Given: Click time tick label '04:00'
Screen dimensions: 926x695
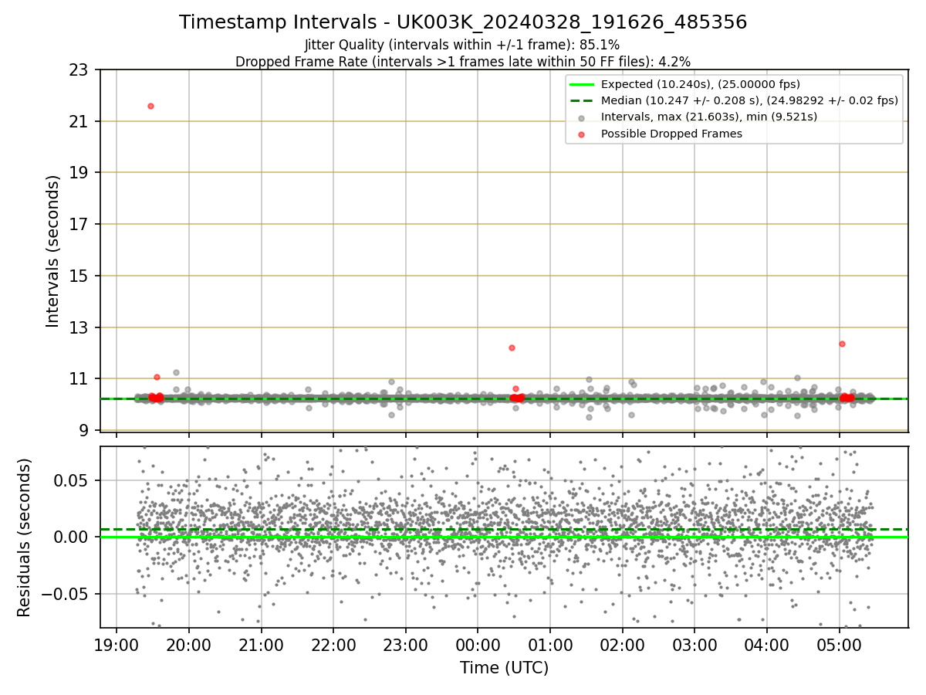Looking at the screenshot, I should (x=767, y=646).
